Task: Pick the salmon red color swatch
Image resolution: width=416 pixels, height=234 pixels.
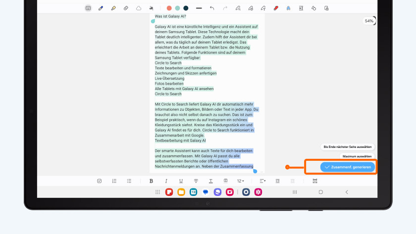Action: click(x=169, y=8)
